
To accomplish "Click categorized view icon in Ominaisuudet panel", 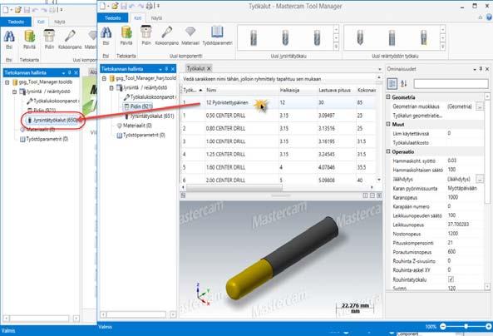I will pyautogui.click(x=392, y=84).
